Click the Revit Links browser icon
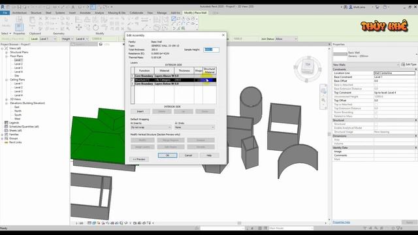The height and width of the screenshot is (235, 418). click(x=7, y=142)
